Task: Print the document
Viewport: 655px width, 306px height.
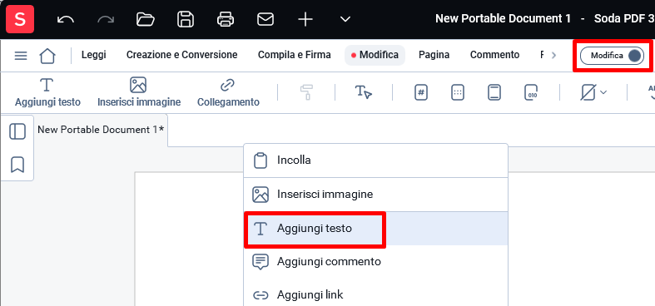Action: 226,19
